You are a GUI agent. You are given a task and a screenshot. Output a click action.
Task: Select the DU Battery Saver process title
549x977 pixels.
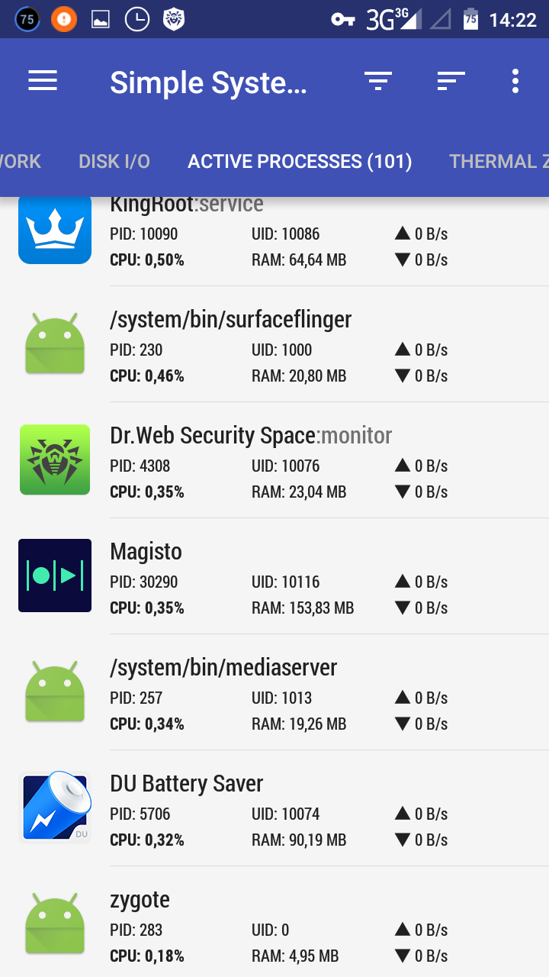tap(187, 783)
